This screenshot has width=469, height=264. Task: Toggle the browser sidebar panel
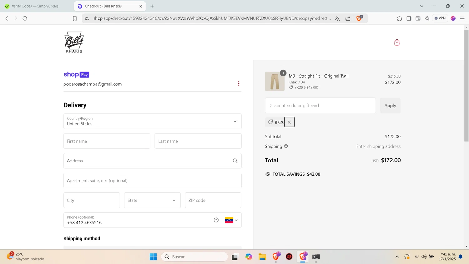point(409,18)
